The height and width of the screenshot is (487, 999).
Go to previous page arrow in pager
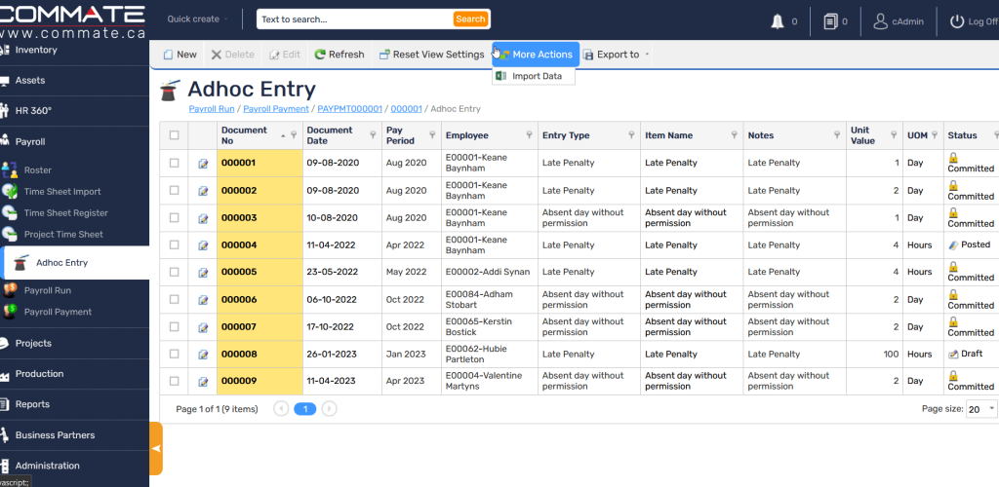(x=281, y=409)
